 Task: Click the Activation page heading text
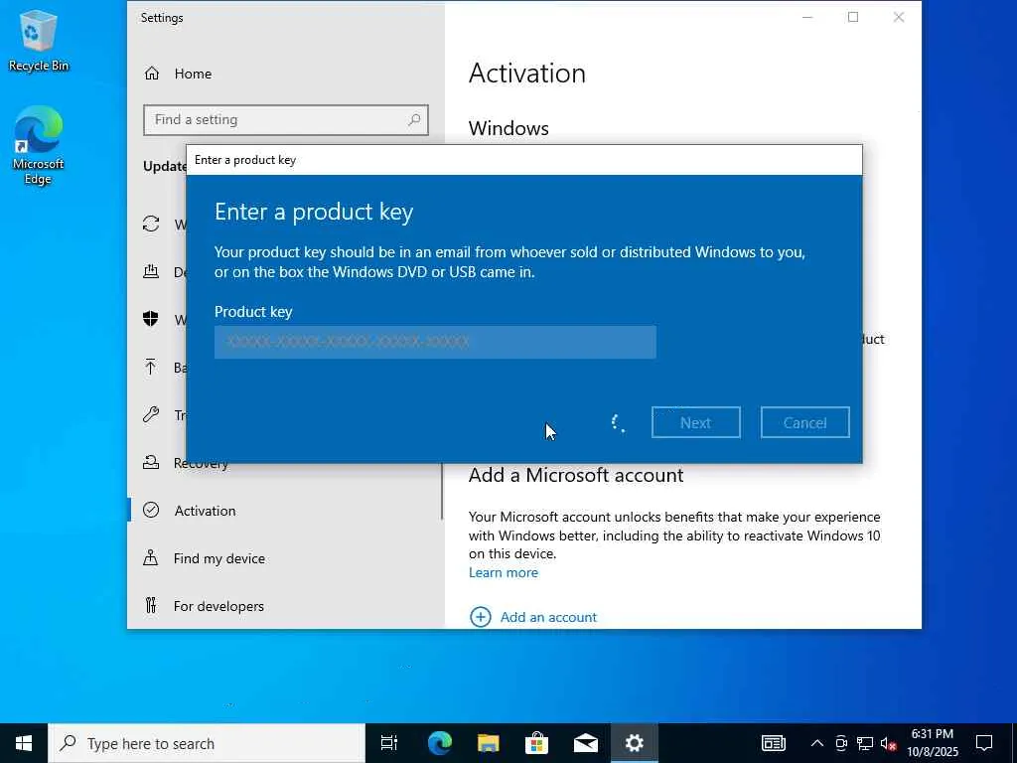pos(527,74)
